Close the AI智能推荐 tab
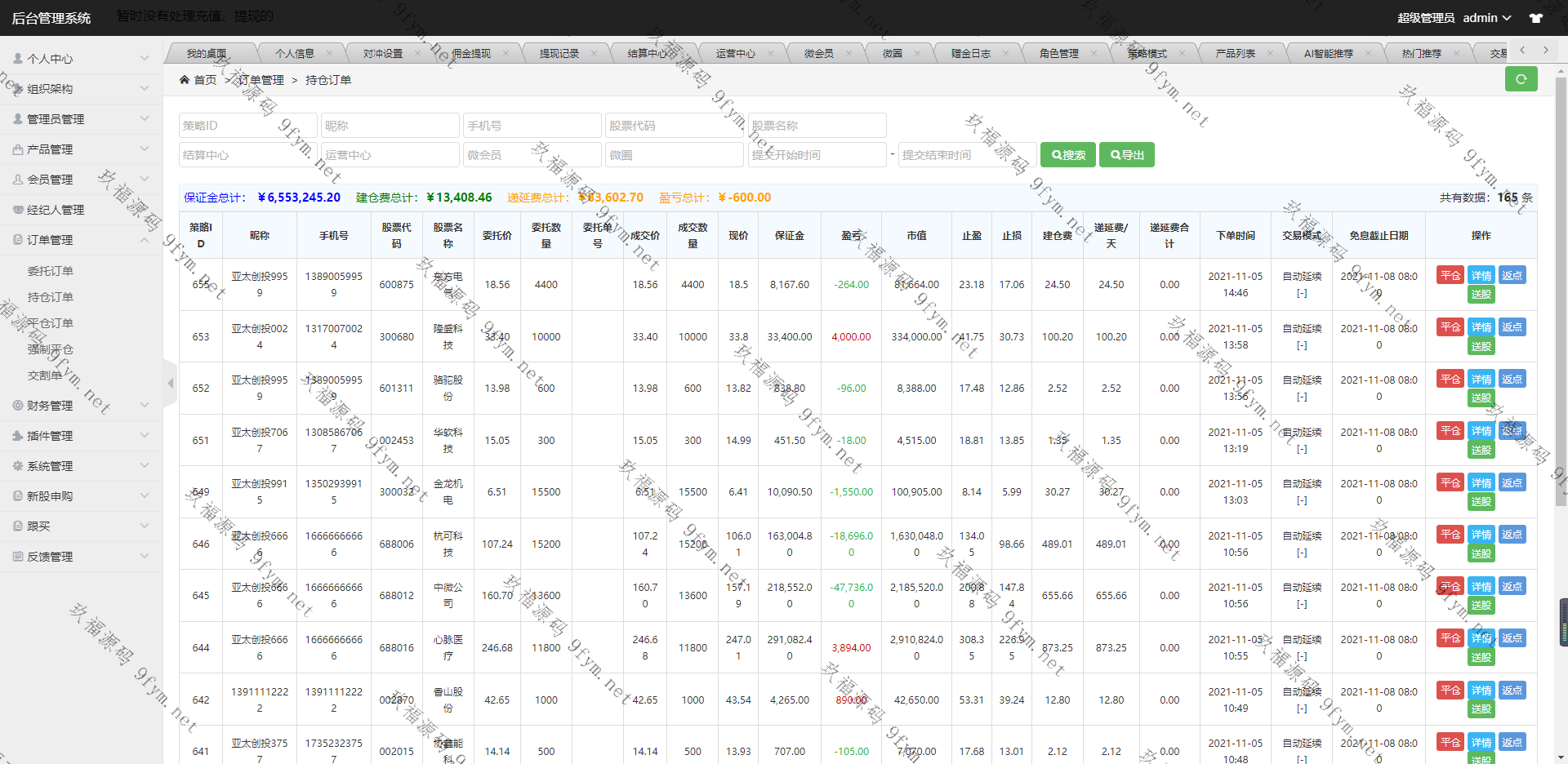The height and width of the screenshot is (764, 1568). point(1368,54)
